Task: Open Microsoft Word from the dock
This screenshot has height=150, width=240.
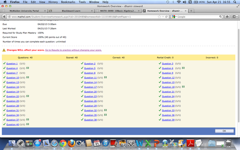Action: (x=139, y=144)
